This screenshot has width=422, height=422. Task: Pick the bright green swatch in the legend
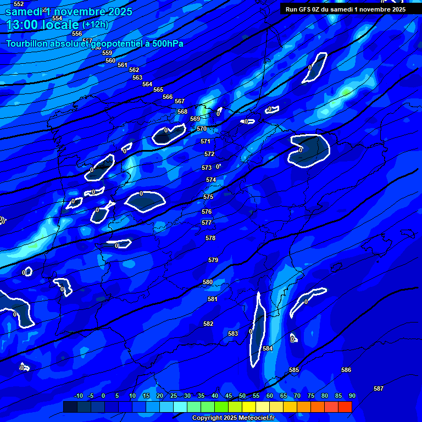pos(221,407)
